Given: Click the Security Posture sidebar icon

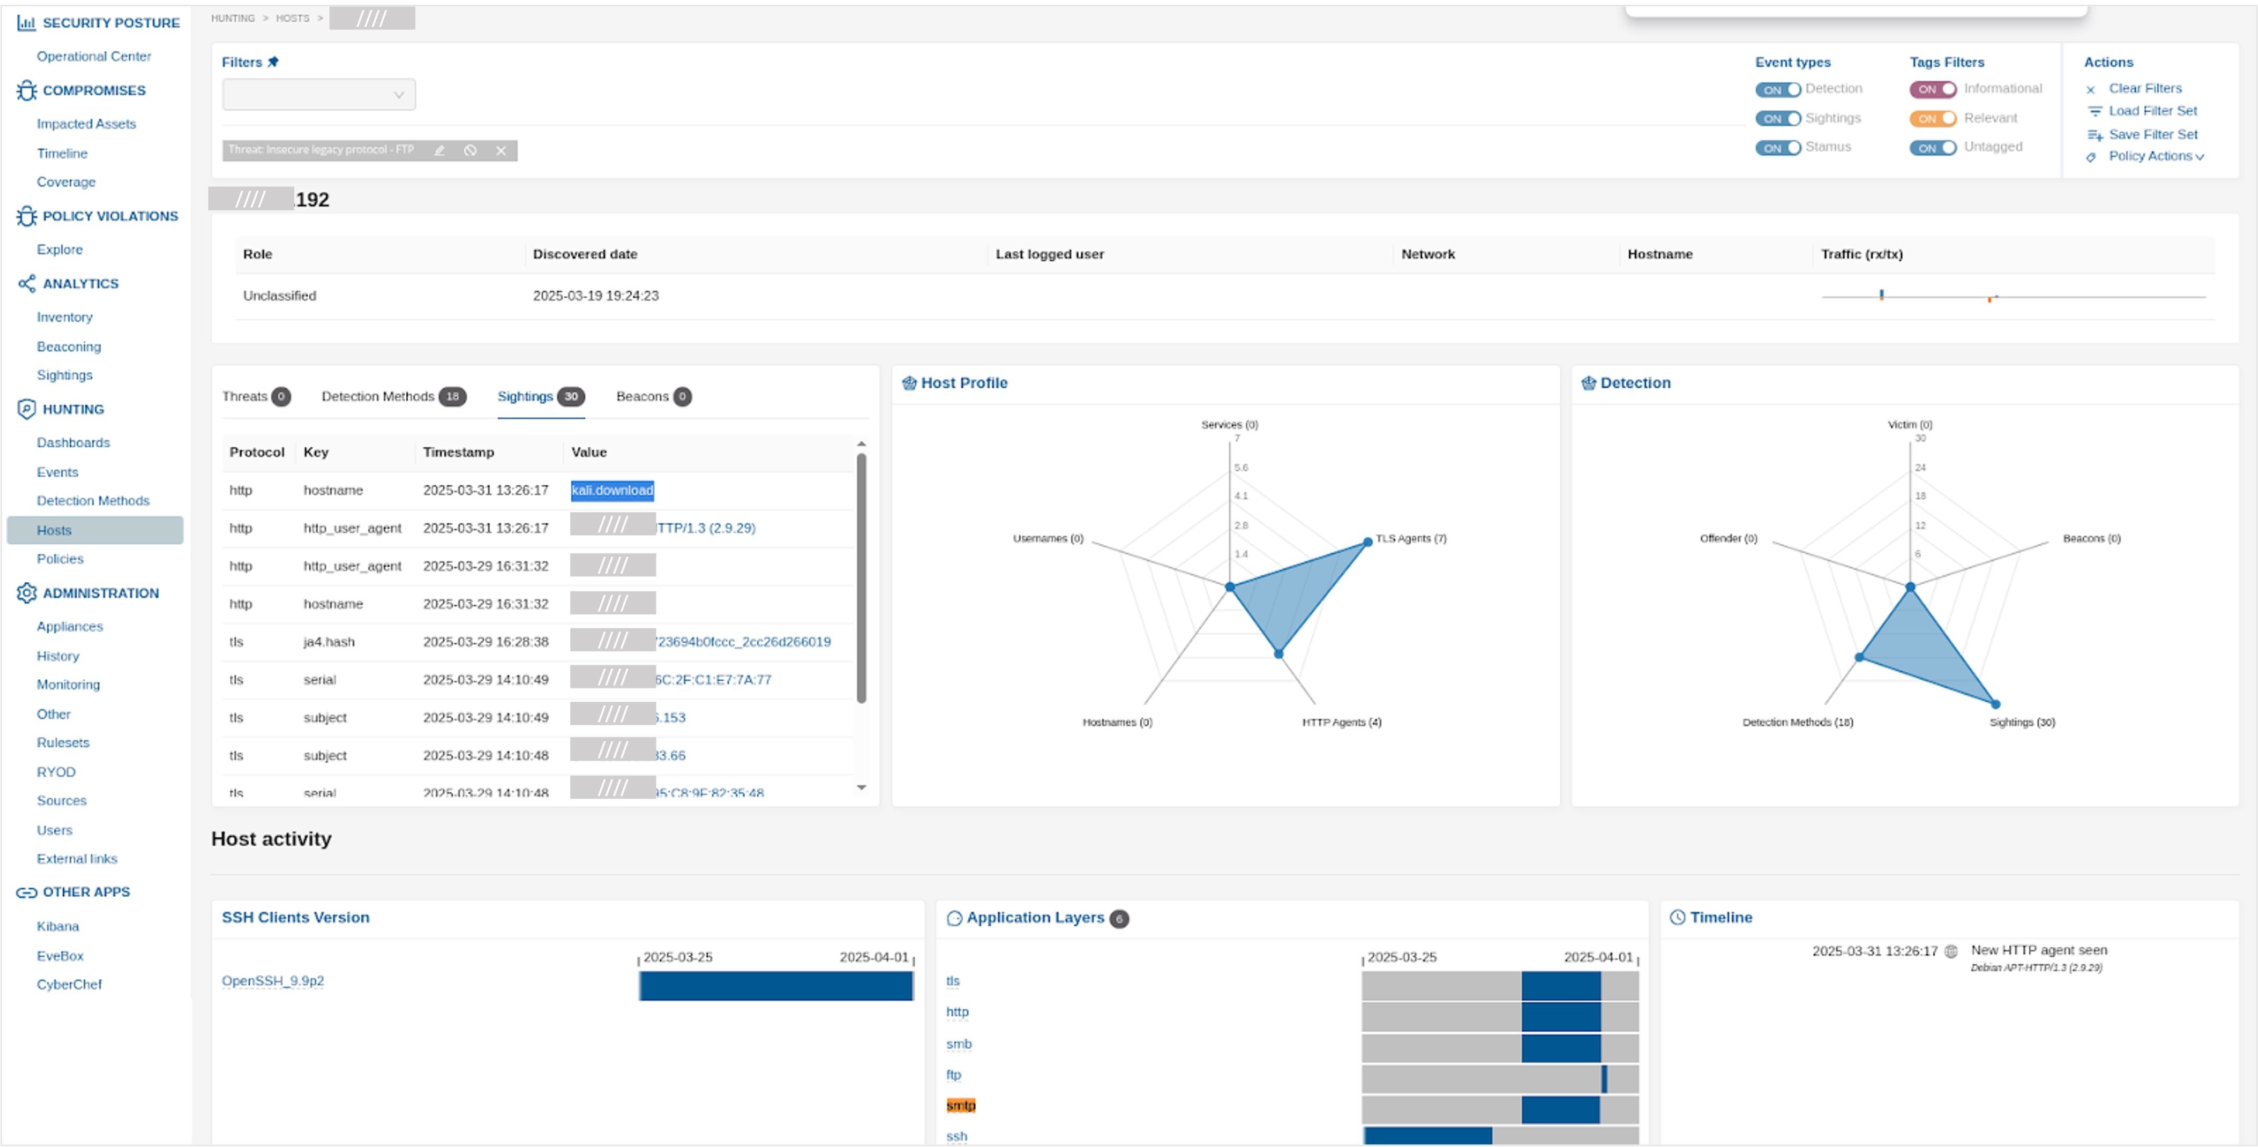Looking at the screenshot, I should pyautogui.click(x=25, y=23).
